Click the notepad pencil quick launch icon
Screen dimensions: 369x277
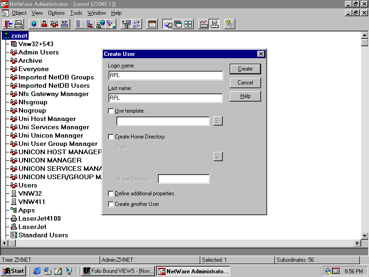[x=58, y=271]
